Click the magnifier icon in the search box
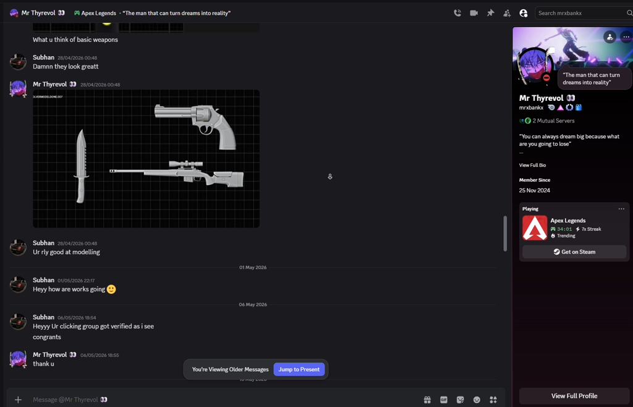 click(x=629, y=13)
